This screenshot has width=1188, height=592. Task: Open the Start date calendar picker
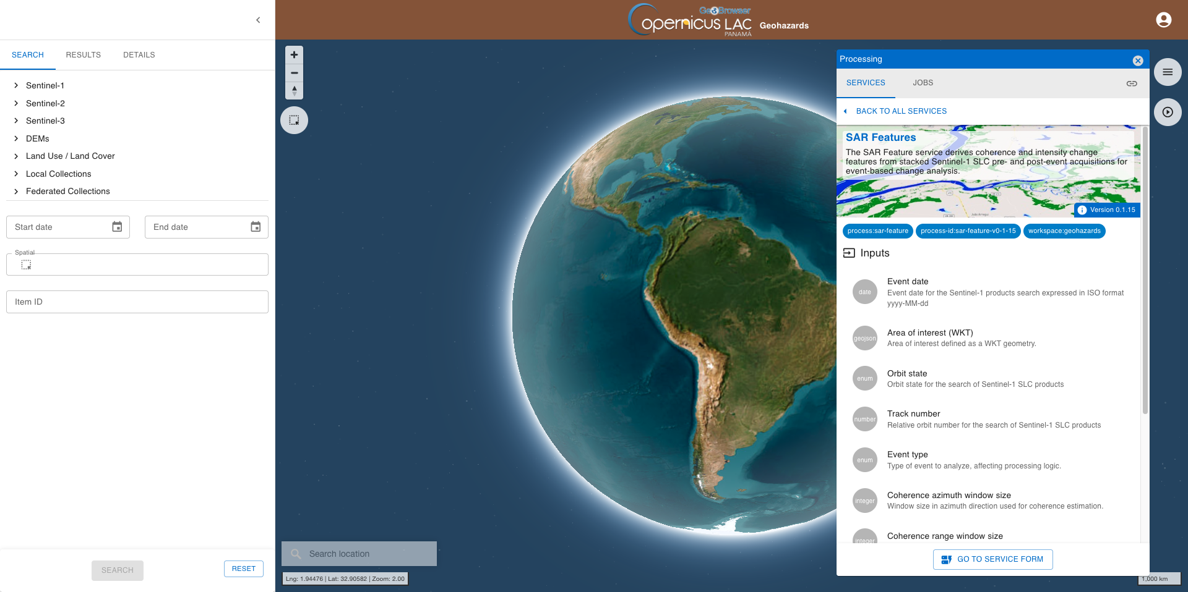(117, 227)
